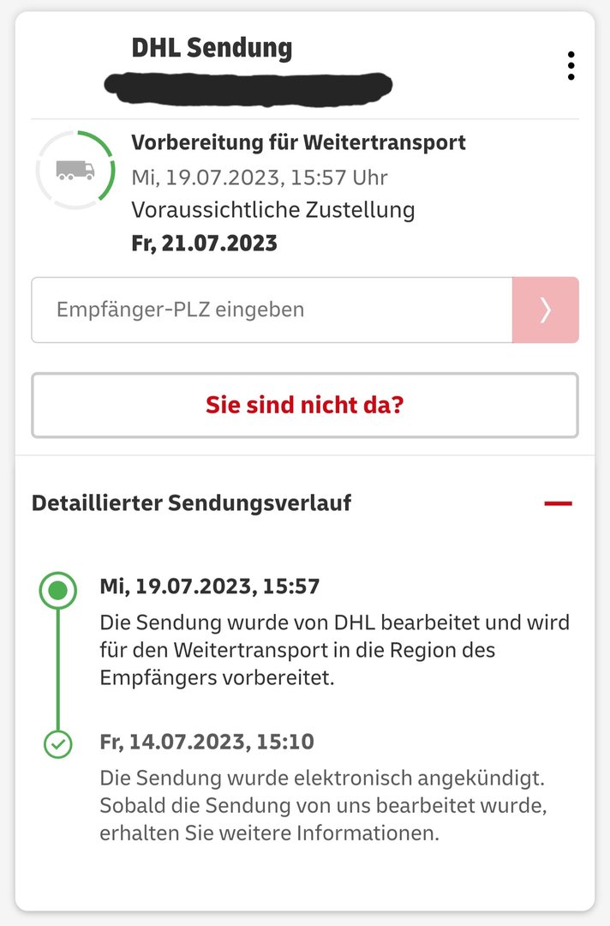Click the green active status marker
Image resolution: width=610 pixels, height=926 pixels.
57,590
